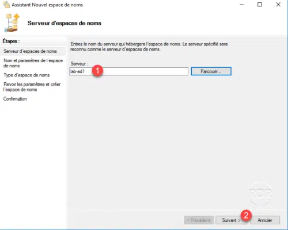The width and height of the screenshot is (288, 230).
Task: Select 'Revoir les paramètres et créer' step
Action: (32, 87)
